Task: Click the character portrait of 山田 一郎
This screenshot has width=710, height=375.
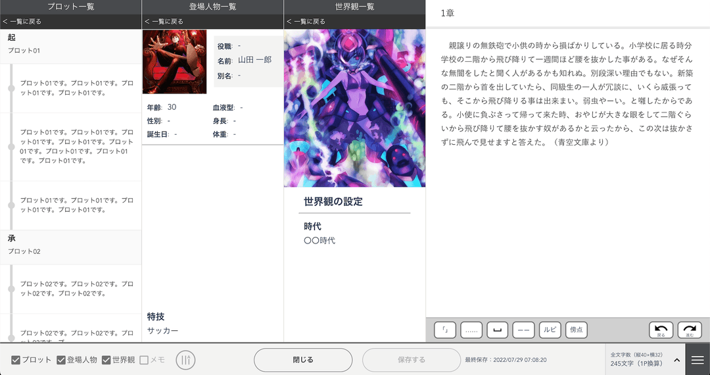Action: 174,62
